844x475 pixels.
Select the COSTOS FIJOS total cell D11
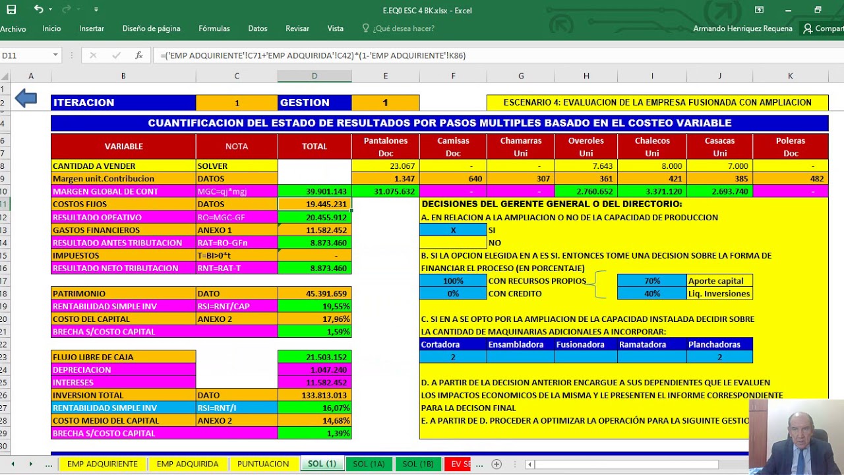pos(315,205)
